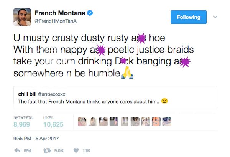Click the reply arrow icon
Image resolution: width=230 pixels, height=157 pixels.
tap(17, 150)
